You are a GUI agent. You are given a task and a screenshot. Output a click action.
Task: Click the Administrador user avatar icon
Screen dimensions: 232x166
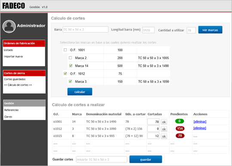coord(9,27)
